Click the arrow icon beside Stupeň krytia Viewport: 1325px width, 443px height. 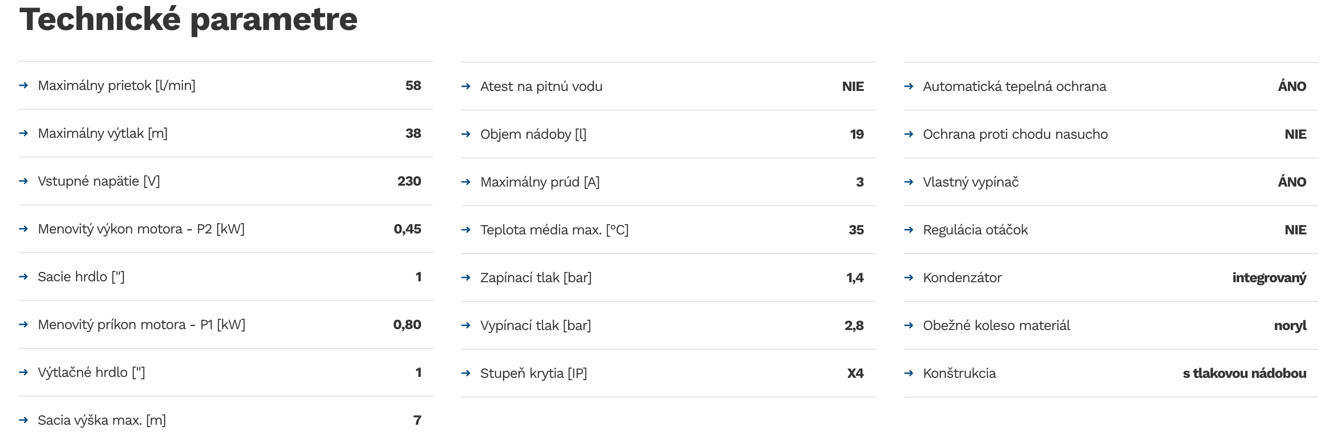[466, 373]
